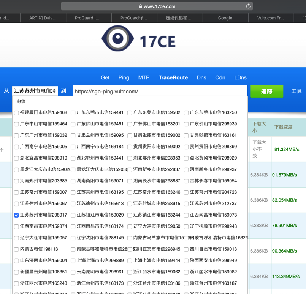Check 辽宁大连市电信159050 checkbox
The image size is (306, 294).
click(x=130, y=226)
